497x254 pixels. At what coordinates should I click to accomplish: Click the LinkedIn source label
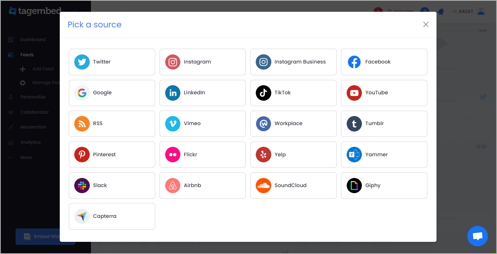194,93
